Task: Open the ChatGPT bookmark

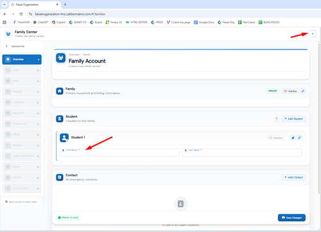Action: 40,22
